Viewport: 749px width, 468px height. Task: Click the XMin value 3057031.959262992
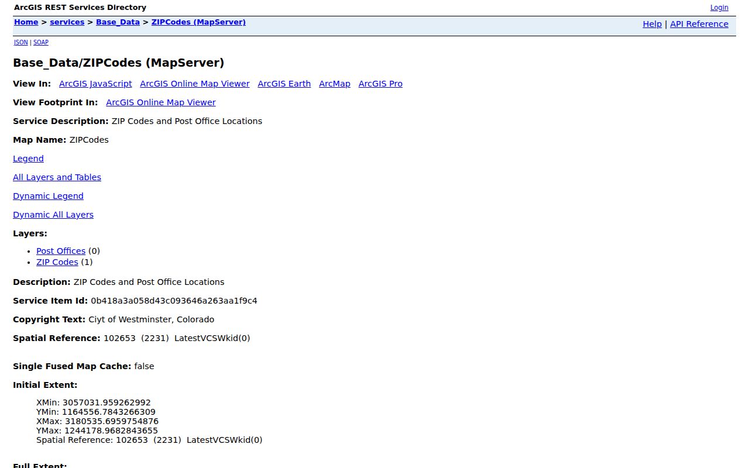click(106, 402)
